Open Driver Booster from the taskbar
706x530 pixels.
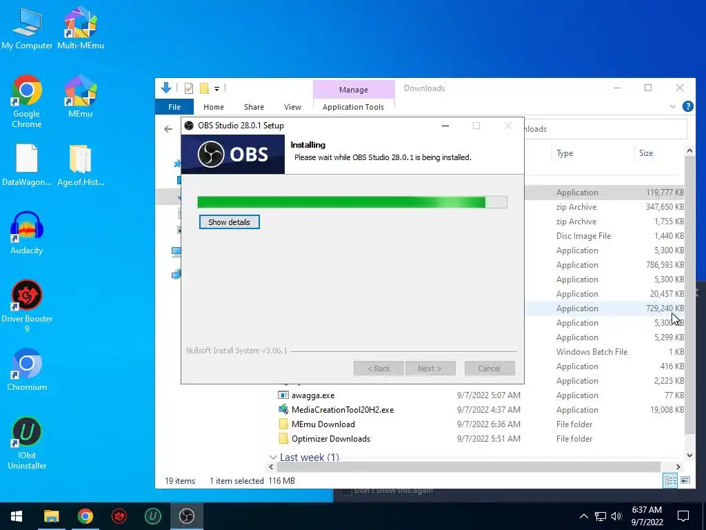tap(119, 516)
